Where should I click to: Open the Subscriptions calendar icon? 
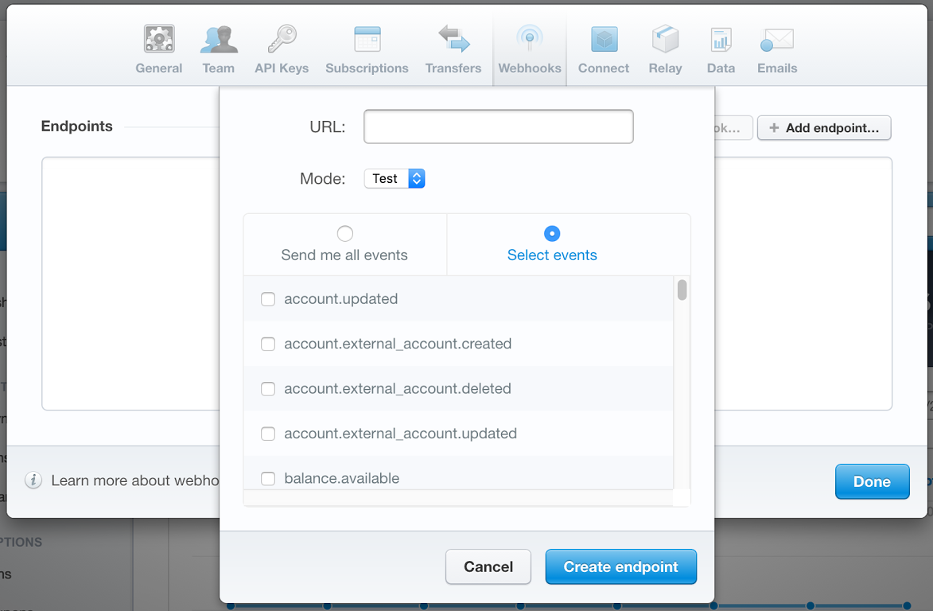tap(367, 39)
